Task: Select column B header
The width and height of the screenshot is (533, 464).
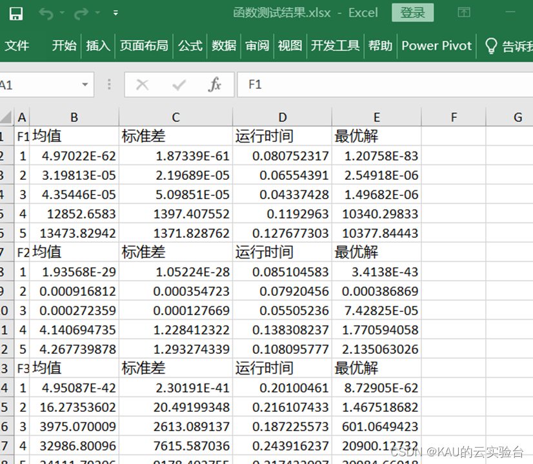Action: 74,117
